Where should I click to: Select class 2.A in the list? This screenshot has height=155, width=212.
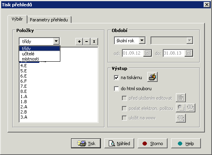[x=24, y=107]
